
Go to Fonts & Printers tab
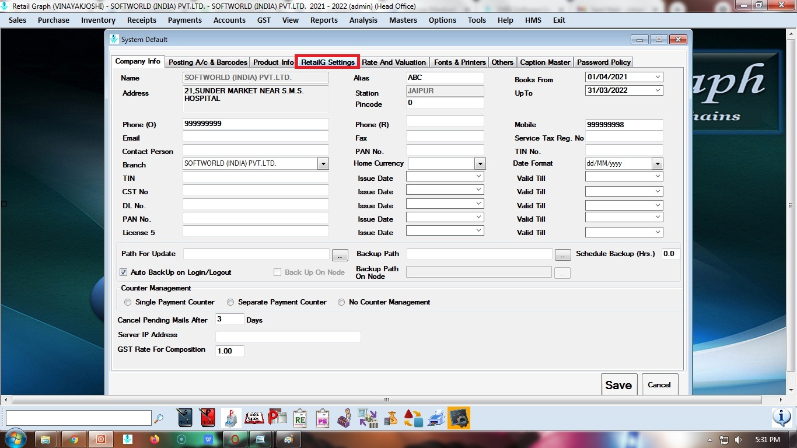(460, 62)
